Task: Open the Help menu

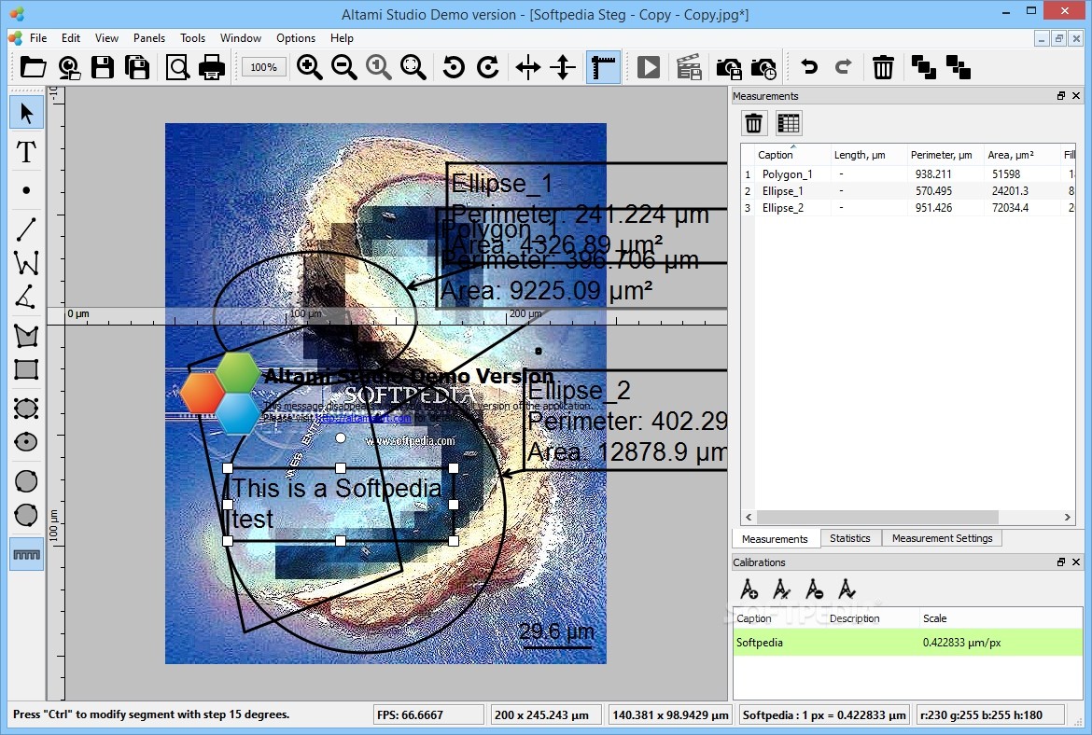Action: click(x=342, y=38)
